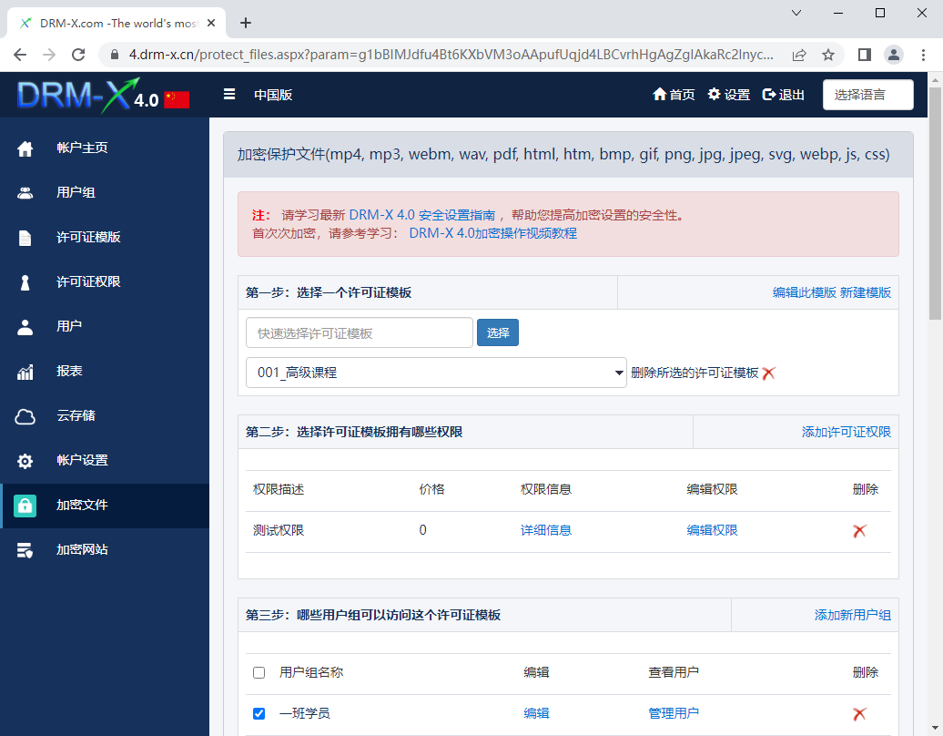Viewport: 943px width, 736px height.
Task: Click 详细信息 for 测试权限
Action: pos(545,530)
